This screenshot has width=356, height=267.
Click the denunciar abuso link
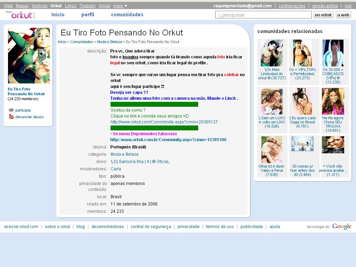pos(30,117)
